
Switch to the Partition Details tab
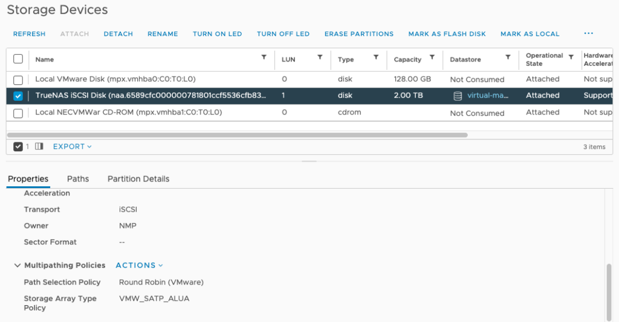(138, 179)
